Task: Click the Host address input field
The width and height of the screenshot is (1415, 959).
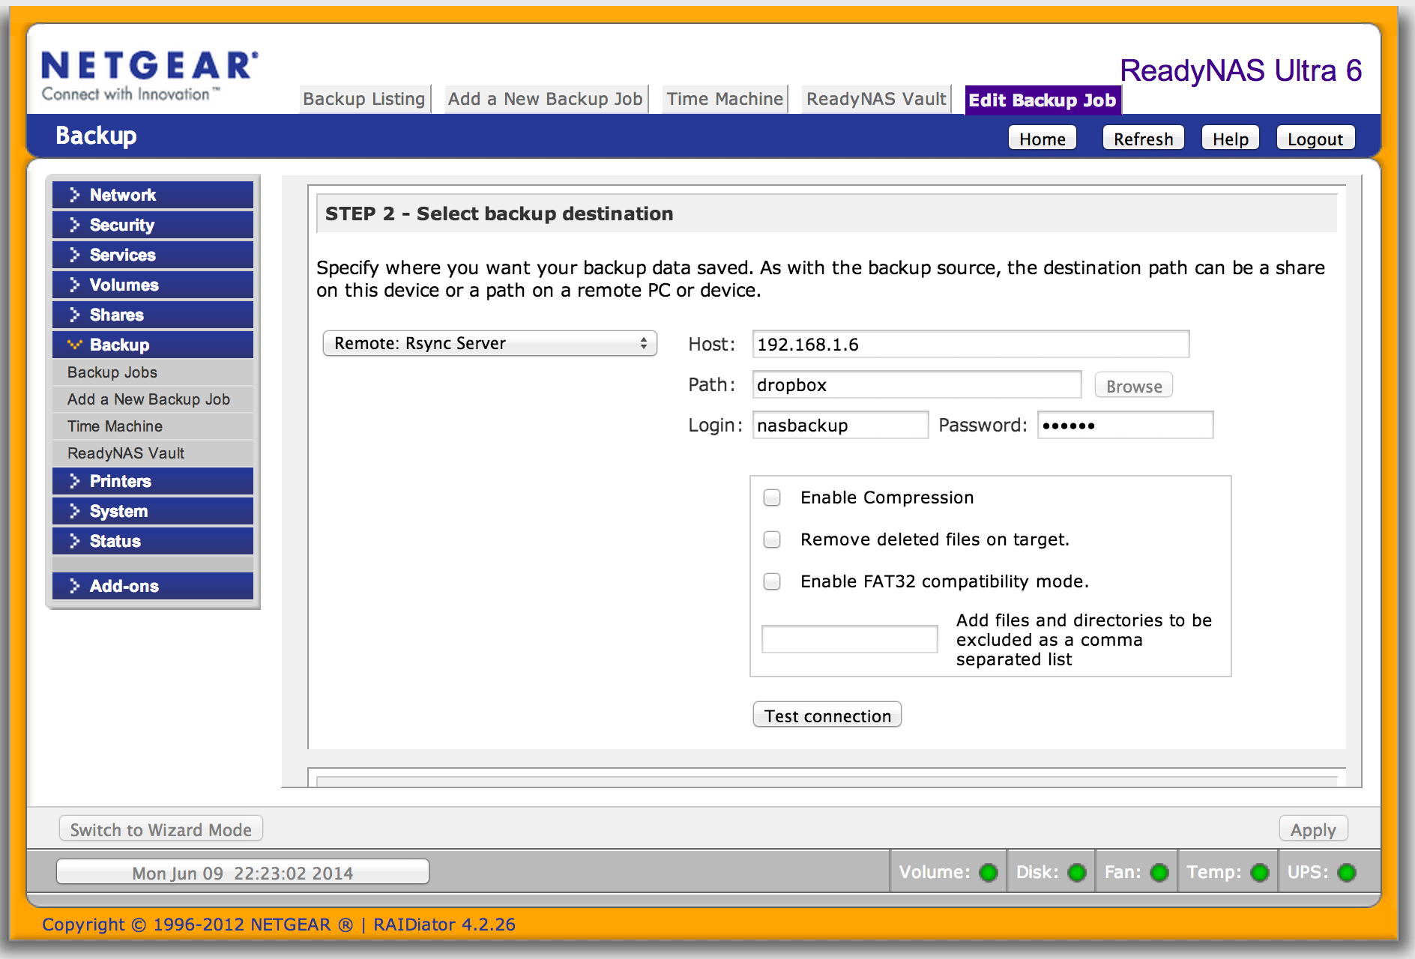Action: coord(970,345)
